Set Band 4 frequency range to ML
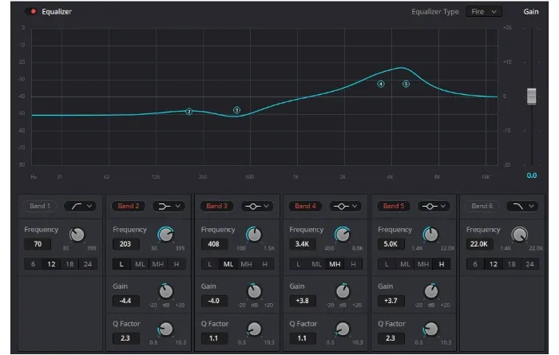Viewport: 559px width, 355px height. (x=316, y=264)
